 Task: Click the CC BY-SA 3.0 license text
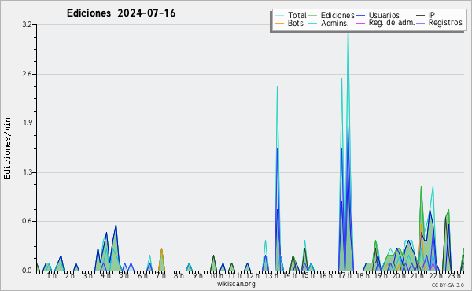tap(448, 285)
